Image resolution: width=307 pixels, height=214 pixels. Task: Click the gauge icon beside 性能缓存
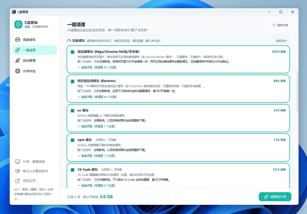(69, 41)
